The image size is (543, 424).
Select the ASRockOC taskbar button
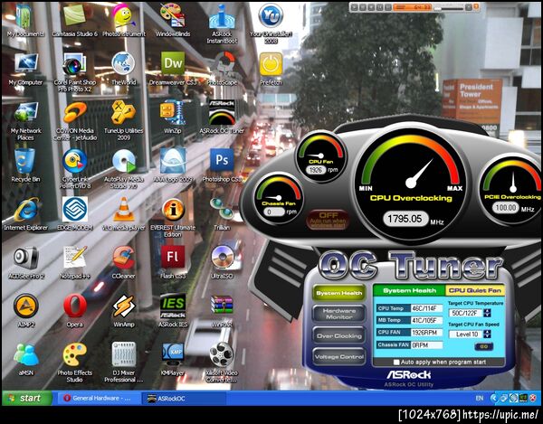tap(184, 398)
